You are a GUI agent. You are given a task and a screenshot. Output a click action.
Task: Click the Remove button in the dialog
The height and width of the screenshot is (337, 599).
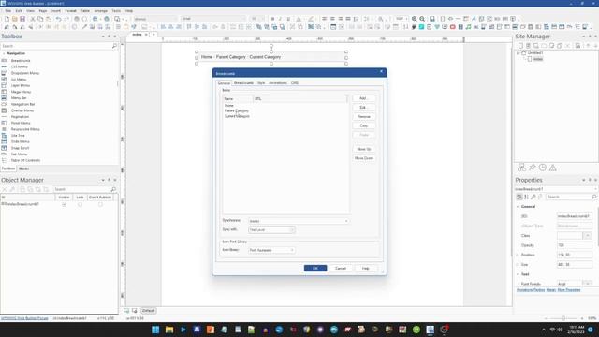[363, 116]
